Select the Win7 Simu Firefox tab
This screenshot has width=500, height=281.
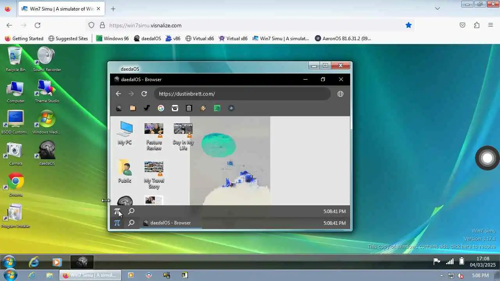61,9
